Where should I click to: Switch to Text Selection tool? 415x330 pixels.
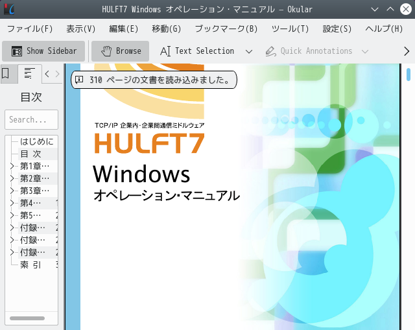coord(197,51)
